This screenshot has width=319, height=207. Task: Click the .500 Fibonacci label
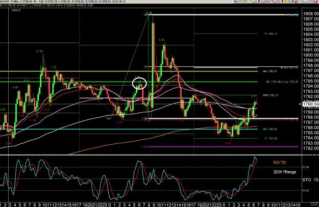pos(146,67)
